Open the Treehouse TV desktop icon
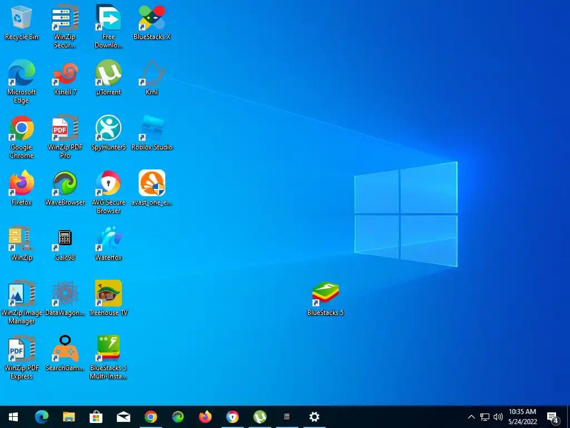The height and width of the screenshot is (428, 570). [109, 299]
